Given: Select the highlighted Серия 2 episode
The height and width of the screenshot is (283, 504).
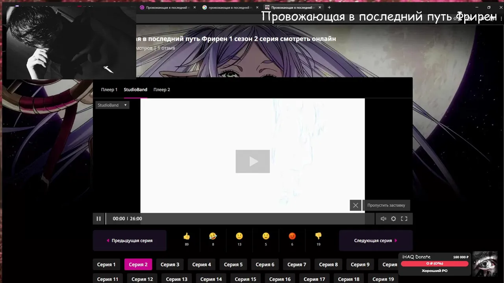Looking at the screenshot, I should [138, 265].
